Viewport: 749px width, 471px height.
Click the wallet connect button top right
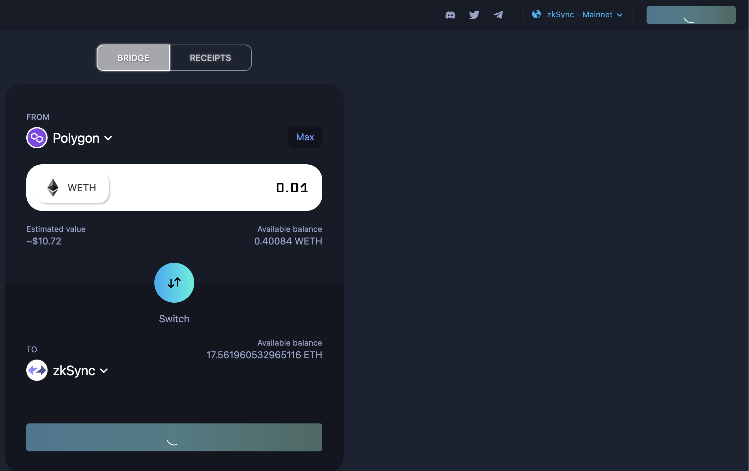pyautogui.click(x=691, y=15)
